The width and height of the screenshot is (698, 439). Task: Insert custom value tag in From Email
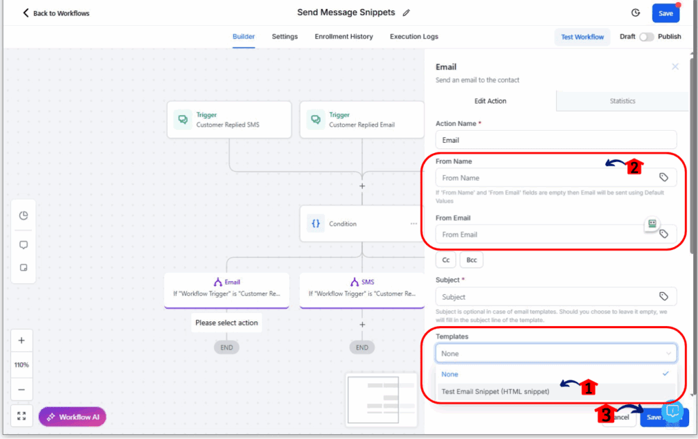[663, 233]
